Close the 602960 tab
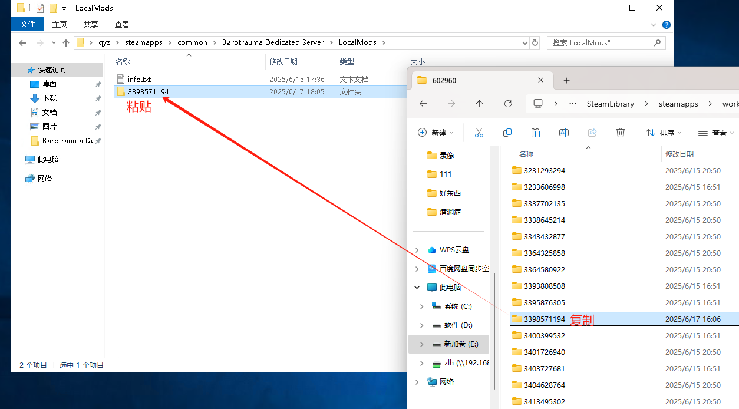 point(540,80)
